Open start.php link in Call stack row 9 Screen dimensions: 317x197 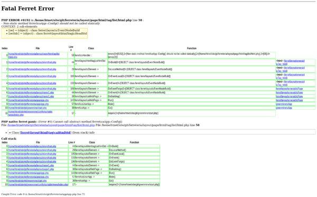click(x=27, y=181)
